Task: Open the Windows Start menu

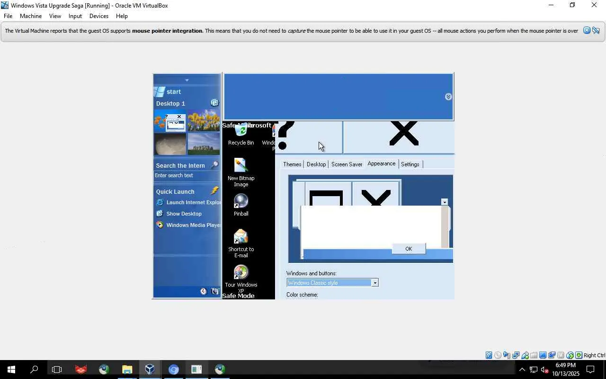Action: [x=11, y=370]
